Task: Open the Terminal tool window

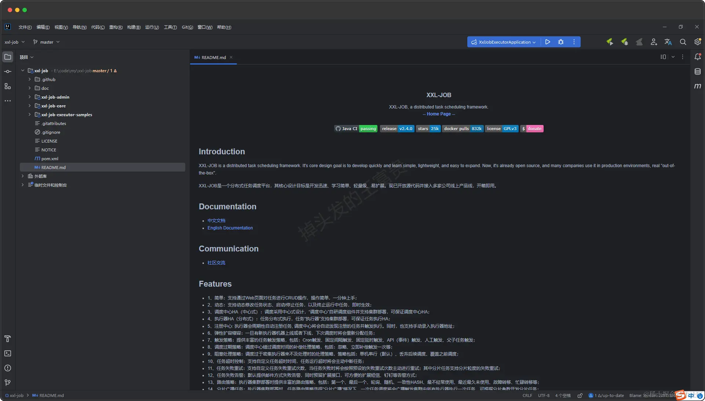Action: pyautogui.click(x=8, y=353)
